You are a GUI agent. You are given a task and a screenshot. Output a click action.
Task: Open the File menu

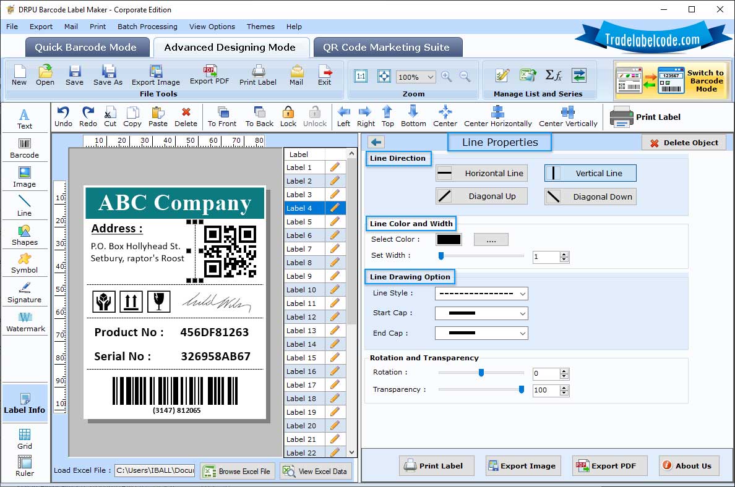(x=12, y=27)
